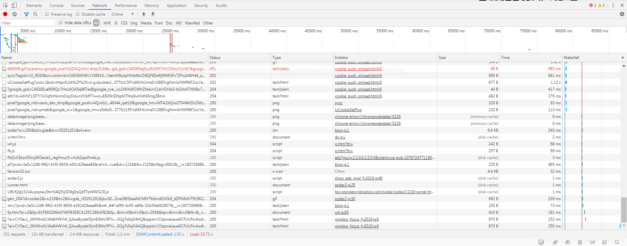This screenshot has height=246, width=627.
Task: Open initiator link ds.js:1
Action: (x=340, y=137)
